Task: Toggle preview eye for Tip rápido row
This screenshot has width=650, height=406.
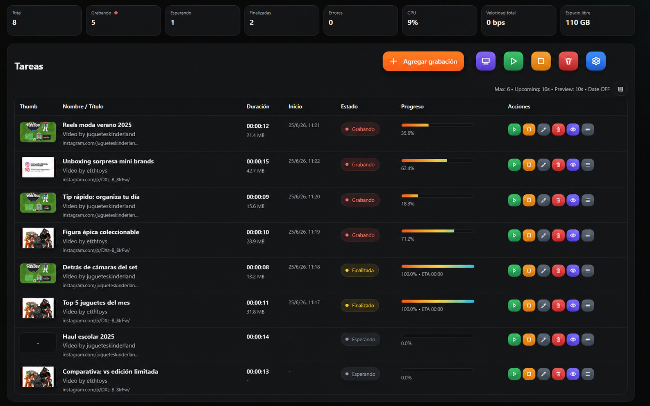Action: tap(573, 200)
